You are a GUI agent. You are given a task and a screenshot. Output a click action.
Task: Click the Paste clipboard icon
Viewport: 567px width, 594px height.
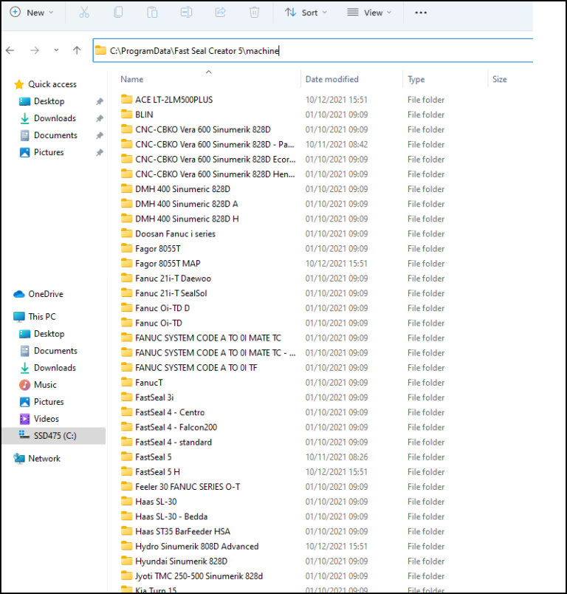152,13
